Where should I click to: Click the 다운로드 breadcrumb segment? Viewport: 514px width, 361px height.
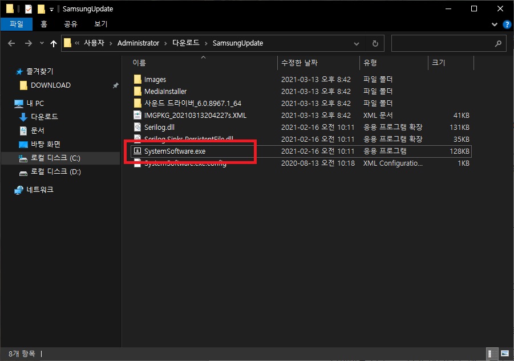186,43
